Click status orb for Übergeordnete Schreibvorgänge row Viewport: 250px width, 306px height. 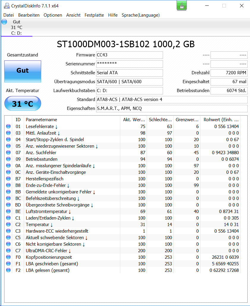(x=8, y=205)
